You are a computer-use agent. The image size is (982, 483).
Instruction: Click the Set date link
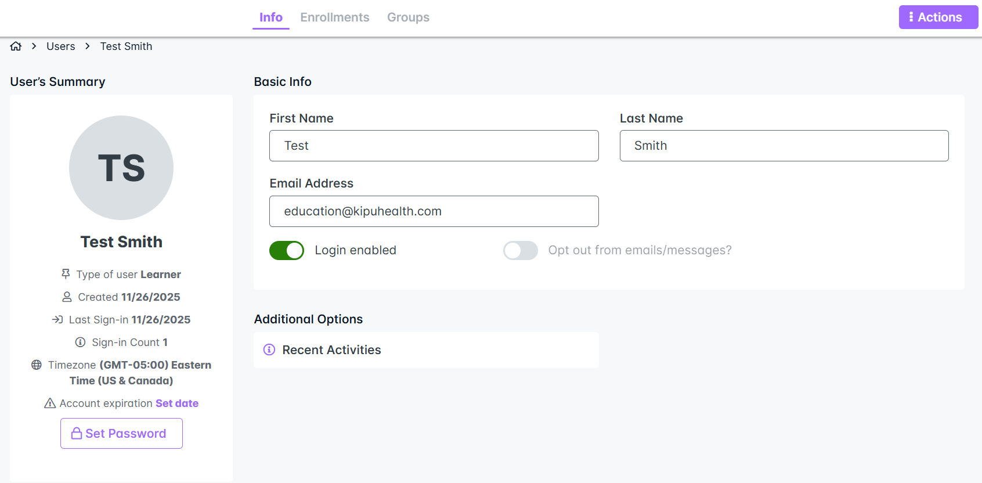click(177, 403)
